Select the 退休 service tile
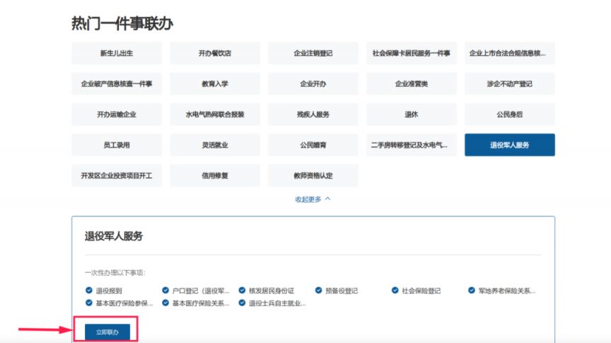This screenshot has width=611, height=343. [411, 114]
